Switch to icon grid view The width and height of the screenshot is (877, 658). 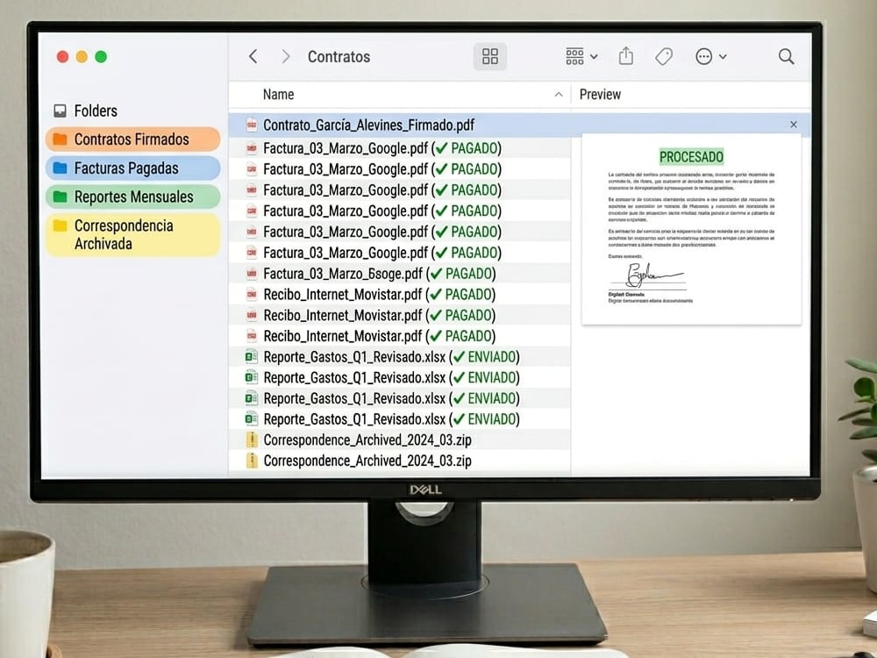[x=490, y=56]
